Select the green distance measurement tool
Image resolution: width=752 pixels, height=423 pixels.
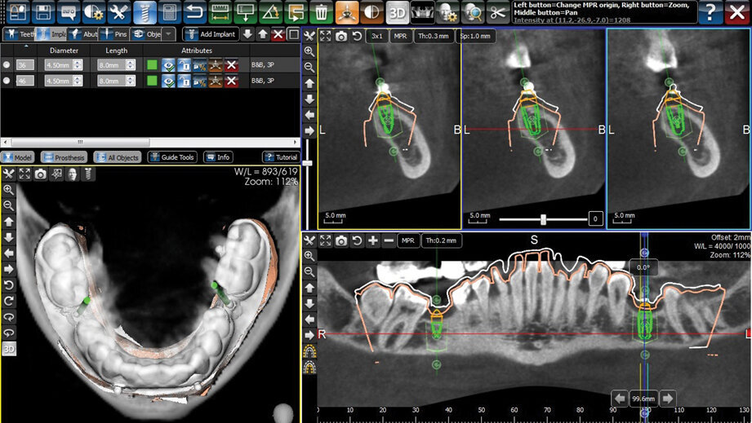point(219,12)
